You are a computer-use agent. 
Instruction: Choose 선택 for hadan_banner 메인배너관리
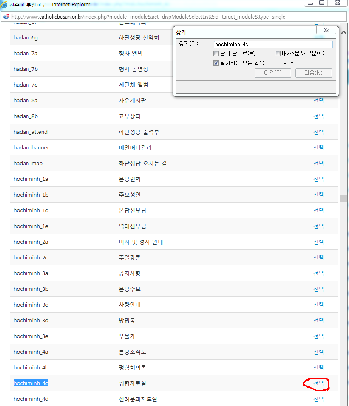[318, 147]
